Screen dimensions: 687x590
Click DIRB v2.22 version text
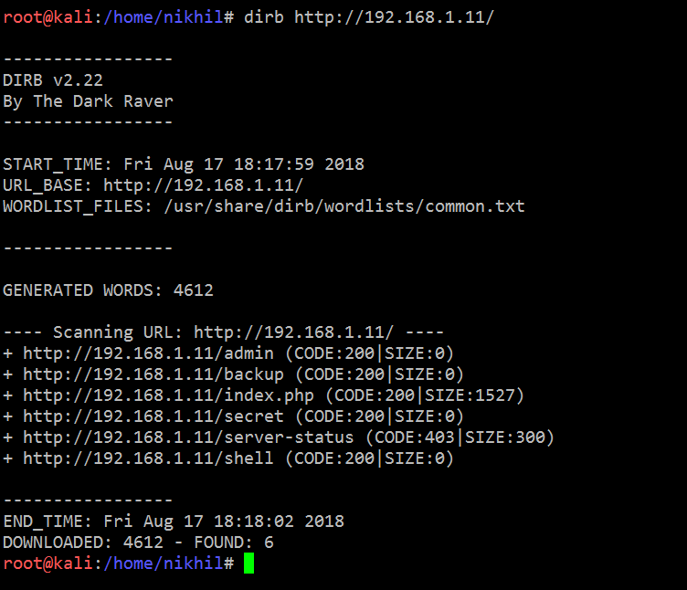(53, 80)
